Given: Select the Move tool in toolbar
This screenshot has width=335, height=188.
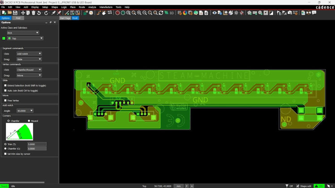Looking at the screenshot, I should 23,13.
